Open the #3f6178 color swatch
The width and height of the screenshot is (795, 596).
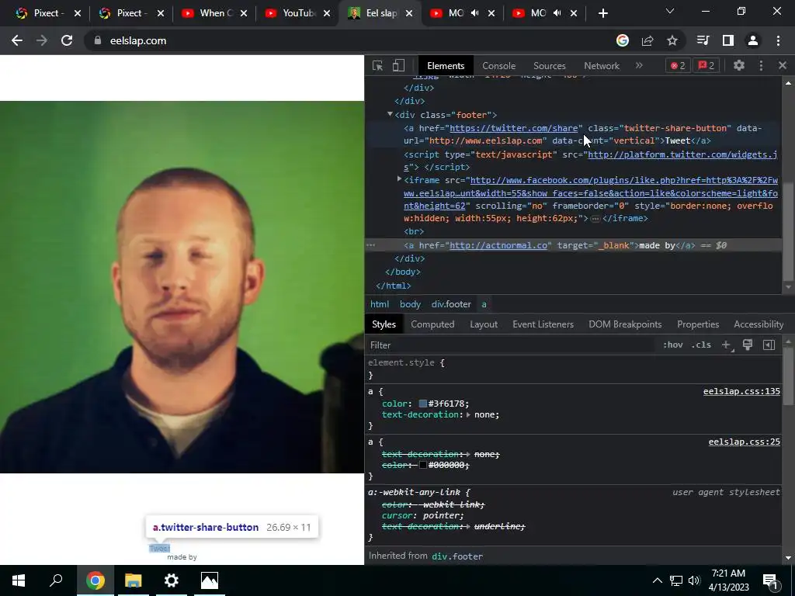(x=423, y=404)
